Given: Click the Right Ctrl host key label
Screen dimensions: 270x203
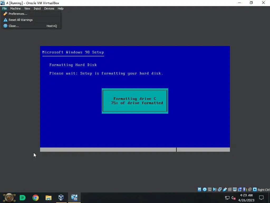Looking at the screenshot, I should click(x=264, y=190).
